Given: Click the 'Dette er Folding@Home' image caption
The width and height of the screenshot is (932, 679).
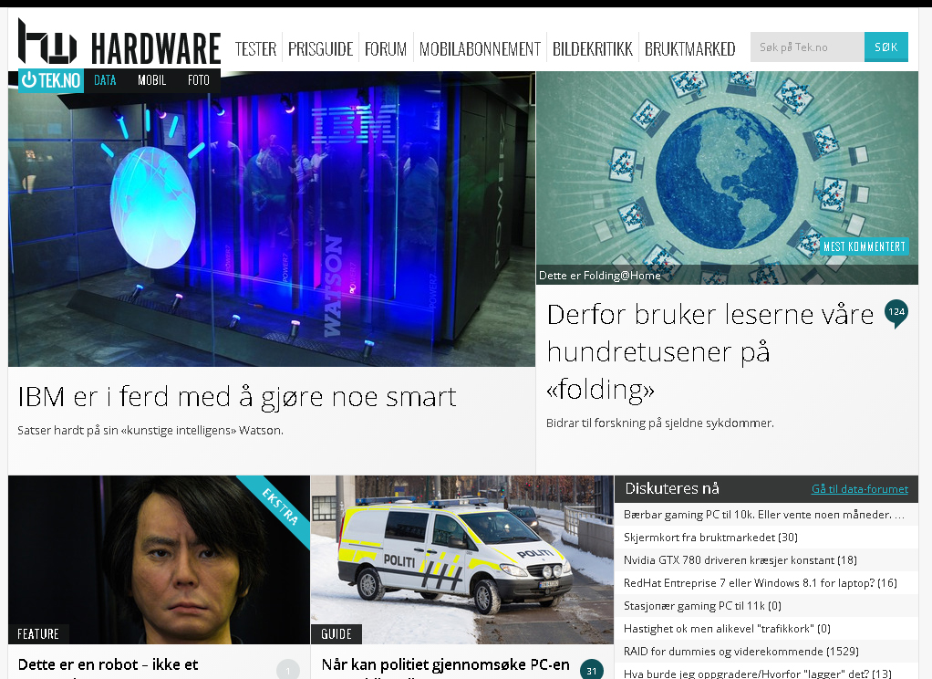Looking at the screenshot, I should tap(600, 276).
